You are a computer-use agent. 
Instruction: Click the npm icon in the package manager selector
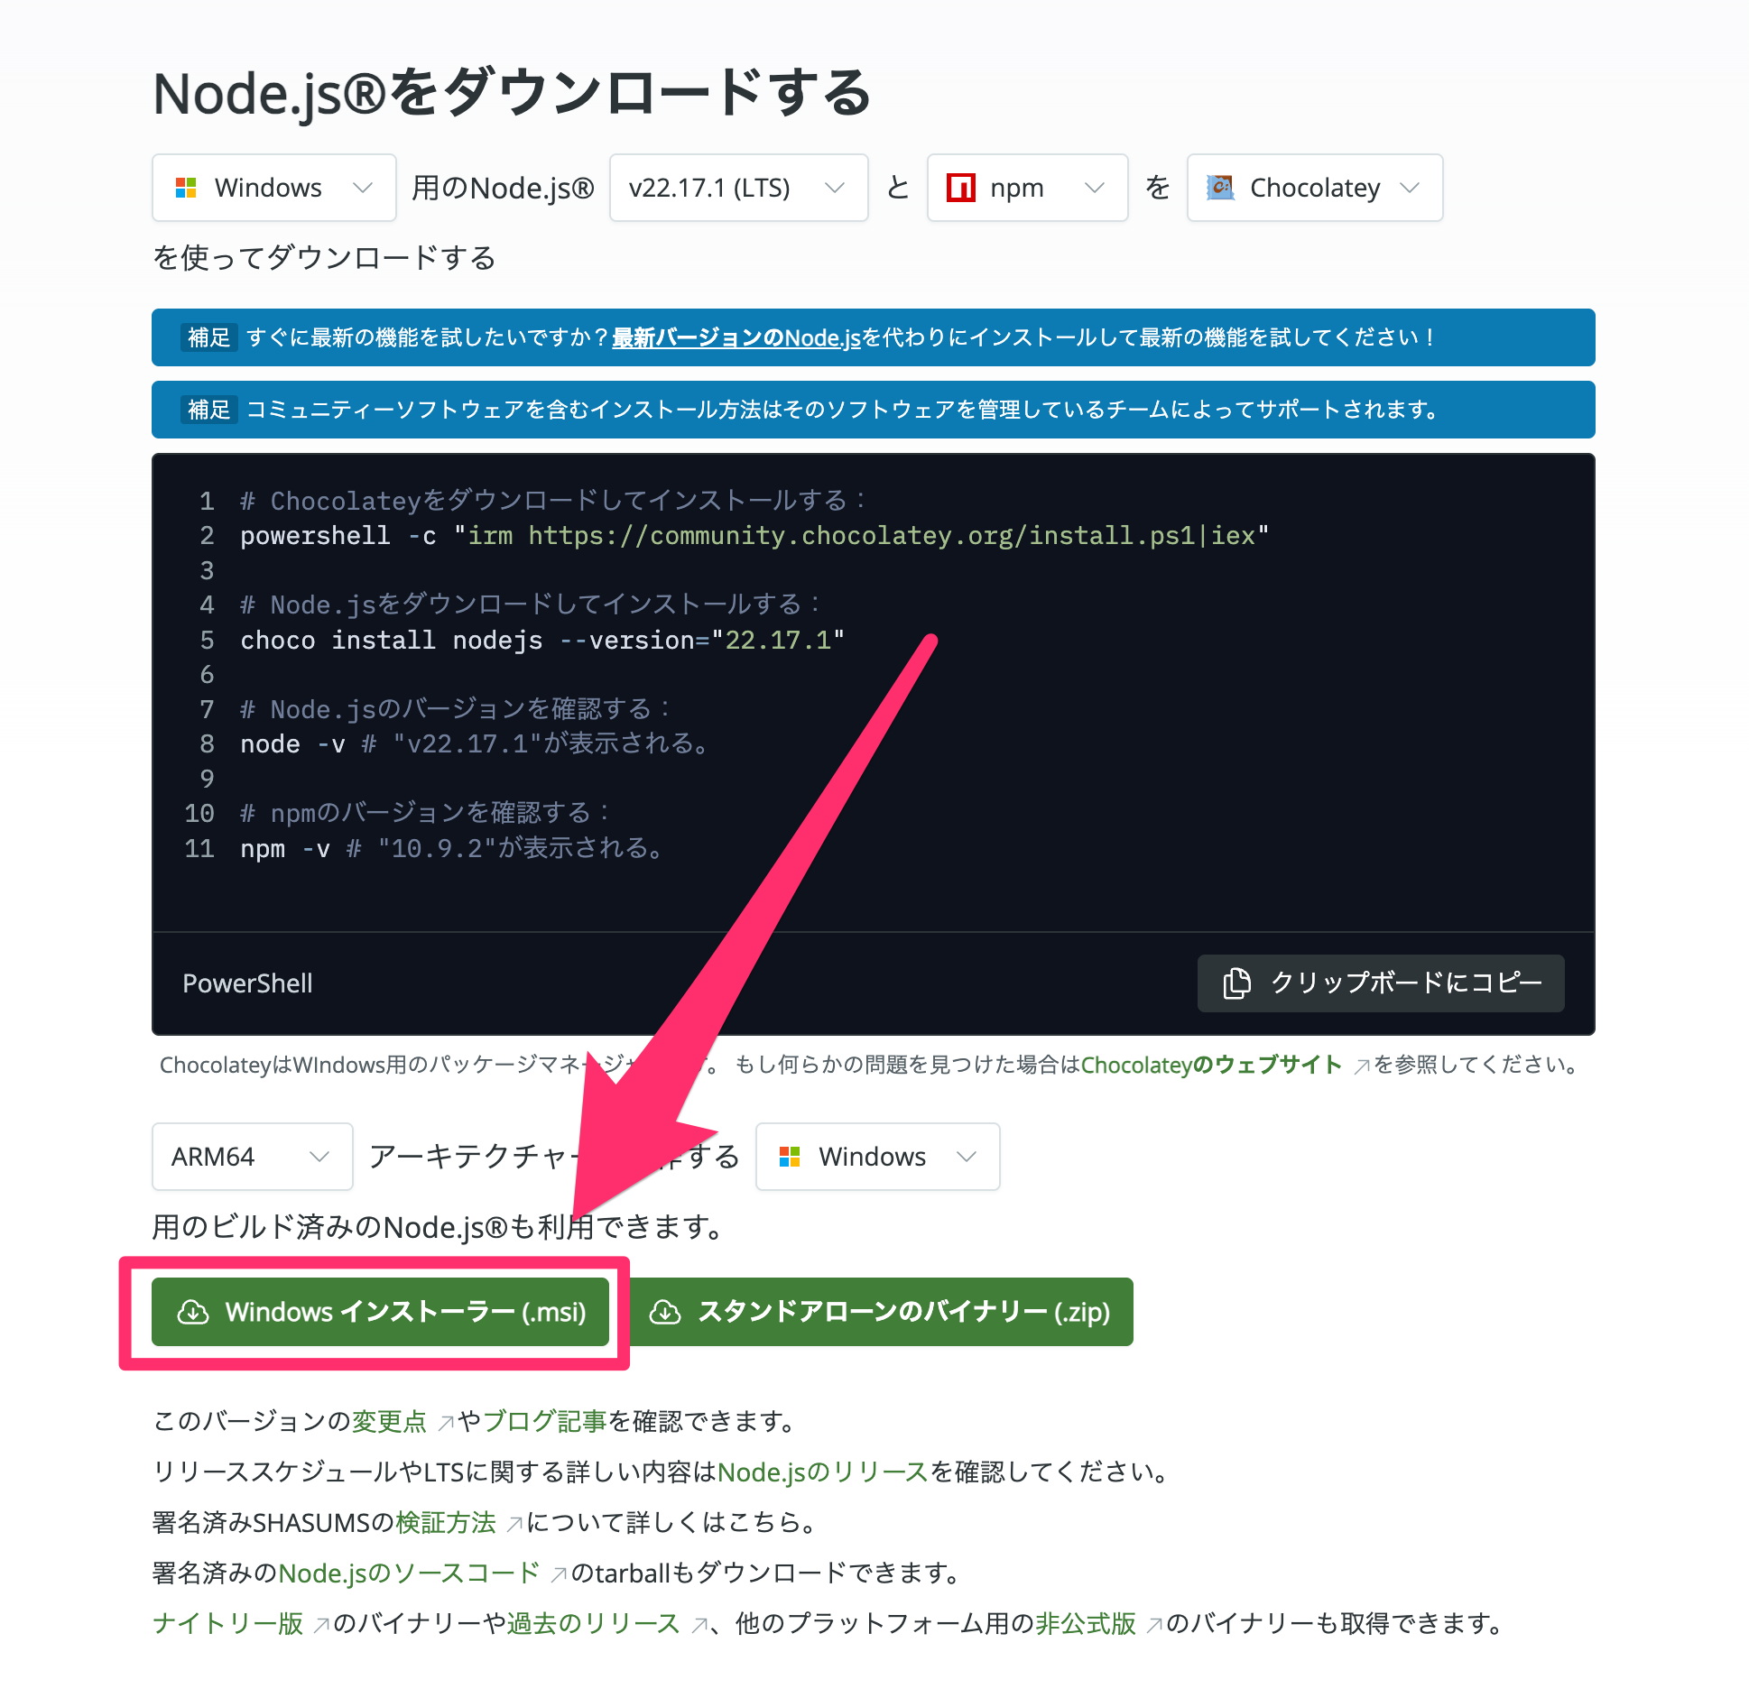[962, 188]
